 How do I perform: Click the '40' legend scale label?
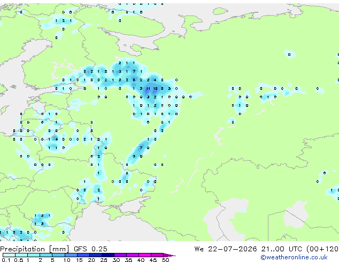[x=141, y=260]
